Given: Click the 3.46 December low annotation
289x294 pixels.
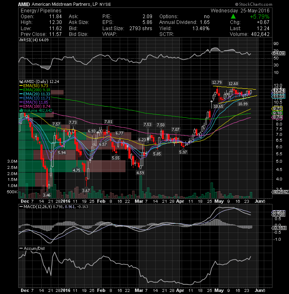Looking at the screenshot, I should coord(47,195).
